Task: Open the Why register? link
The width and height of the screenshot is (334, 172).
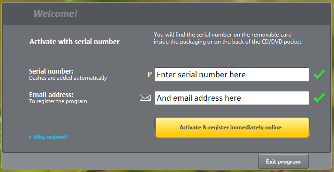Action: pyautogui.click(x=50, y=137)
